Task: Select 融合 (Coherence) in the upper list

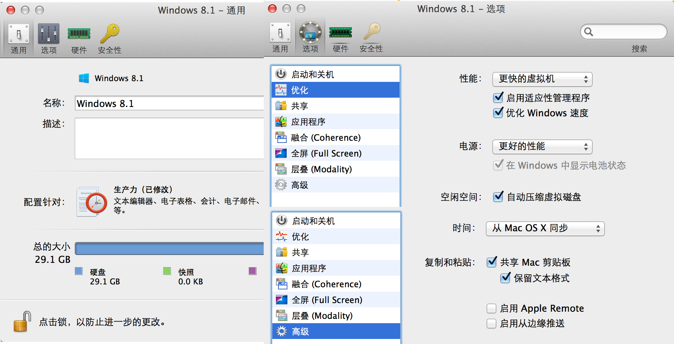Action: point(336,138)
